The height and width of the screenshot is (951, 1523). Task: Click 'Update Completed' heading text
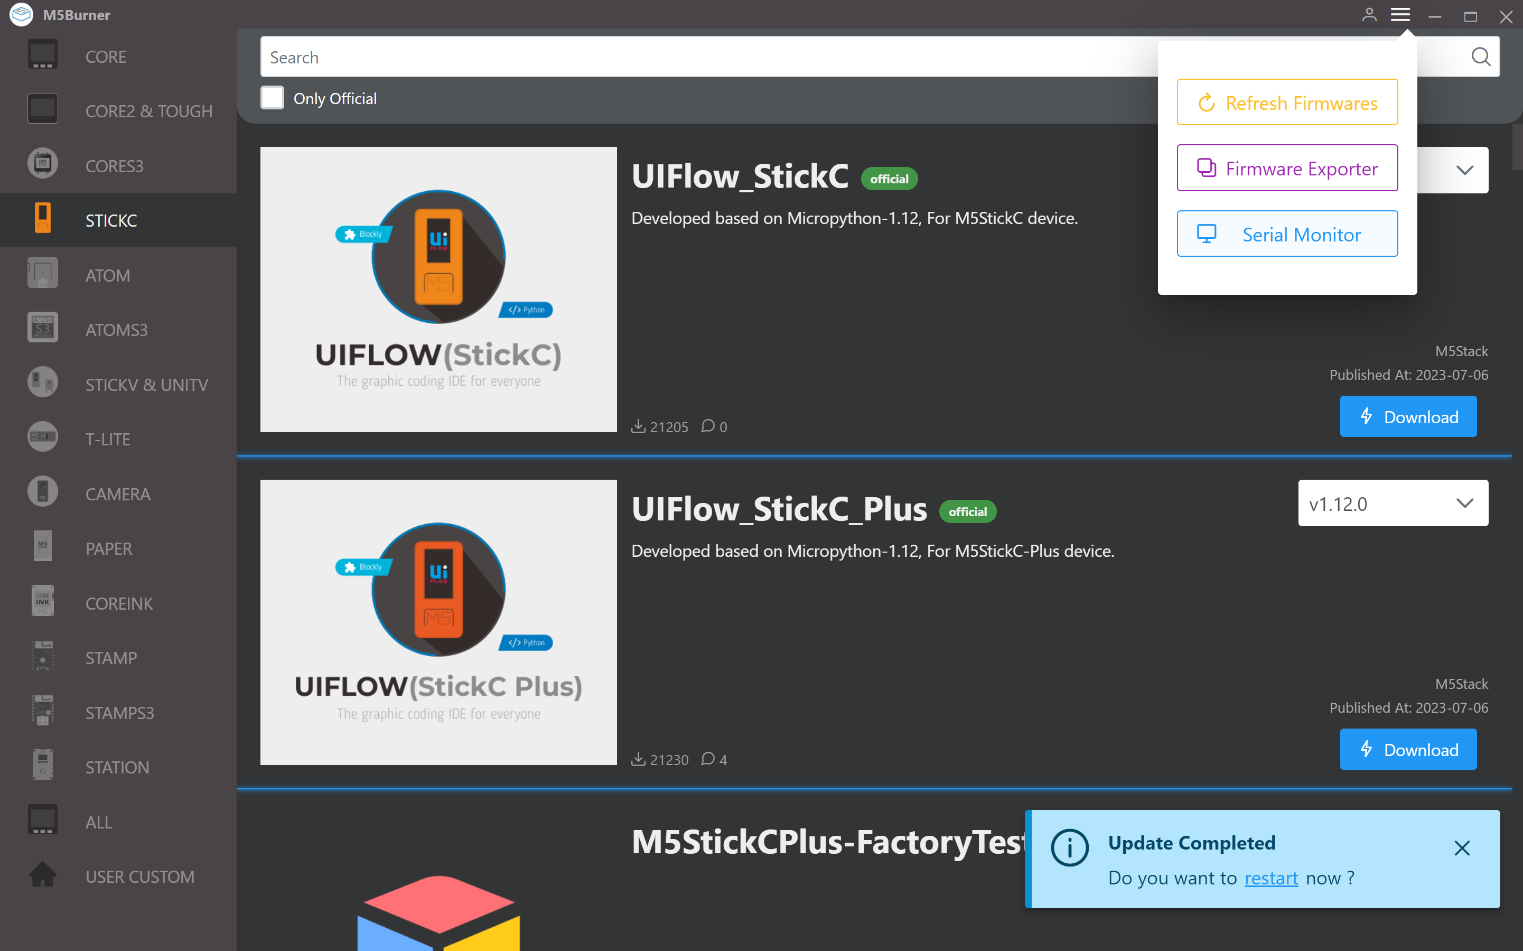[x=1192, y=843]
